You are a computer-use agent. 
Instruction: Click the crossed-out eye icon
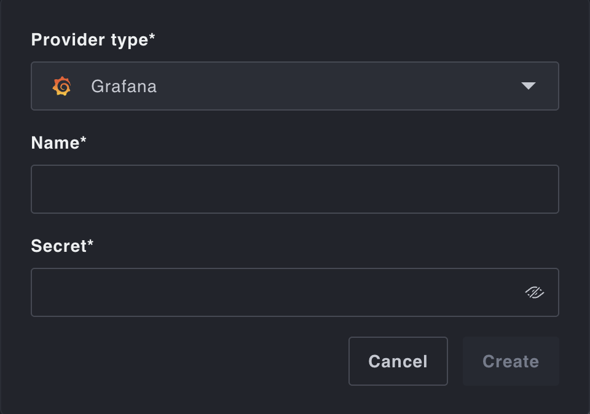click(x=535, y=292)
